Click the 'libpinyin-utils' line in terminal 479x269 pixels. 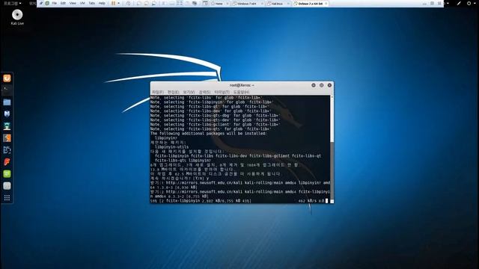coord(171,147)
